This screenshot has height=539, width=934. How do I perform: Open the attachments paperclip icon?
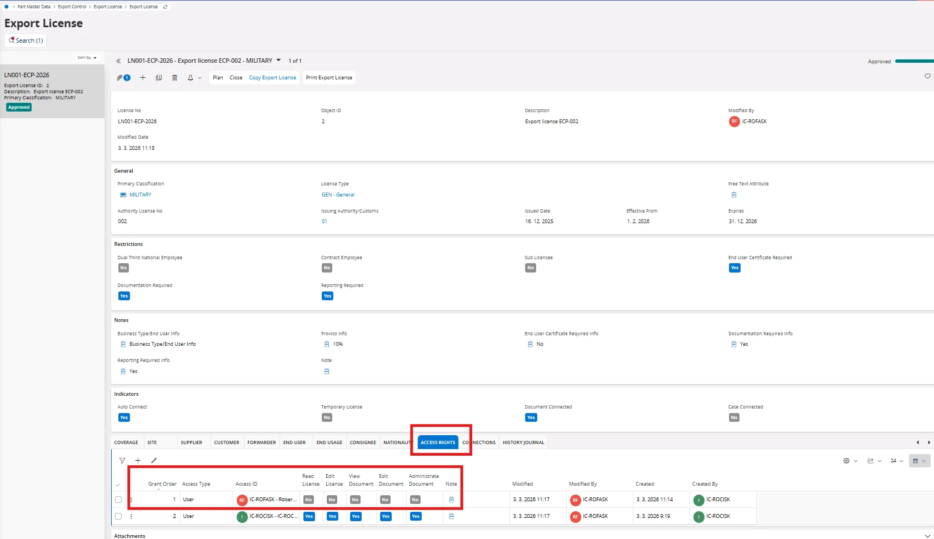tap(120, 78)
